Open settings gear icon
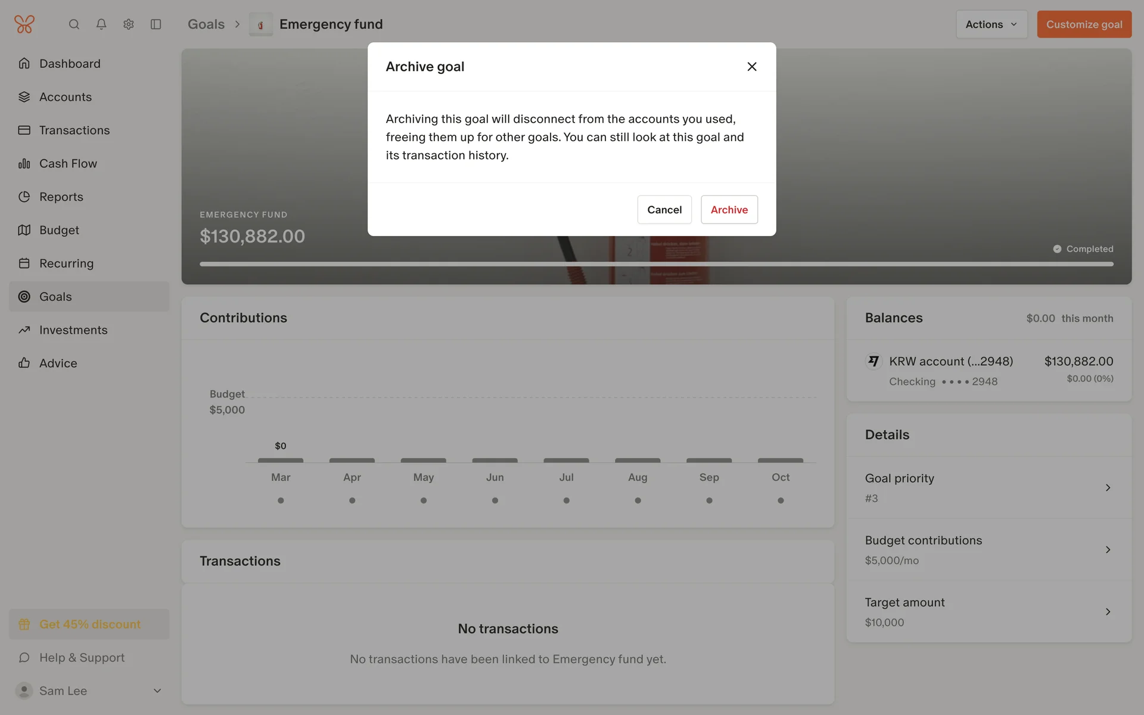 click(x=129, y=24)
